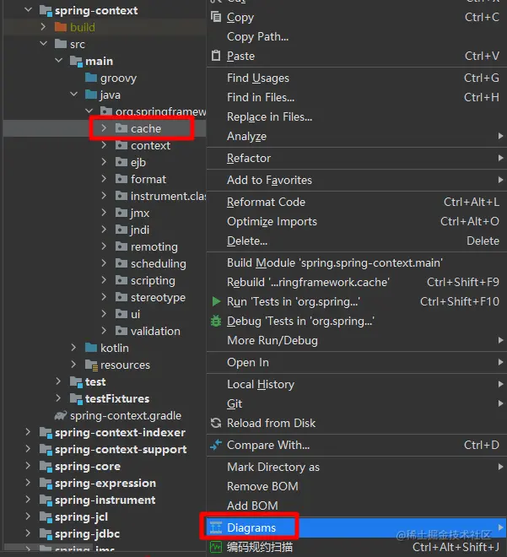
Task: Choose Copy Path... from the menu
Action: tap(357, 36)
